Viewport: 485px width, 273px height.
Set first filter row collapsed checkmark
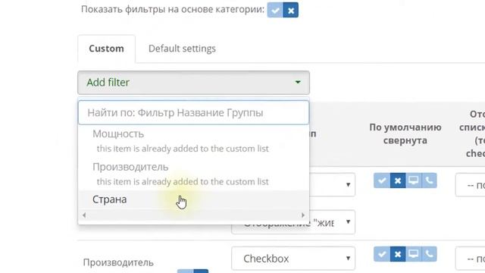pyautogui.click(x=382, y=180)
